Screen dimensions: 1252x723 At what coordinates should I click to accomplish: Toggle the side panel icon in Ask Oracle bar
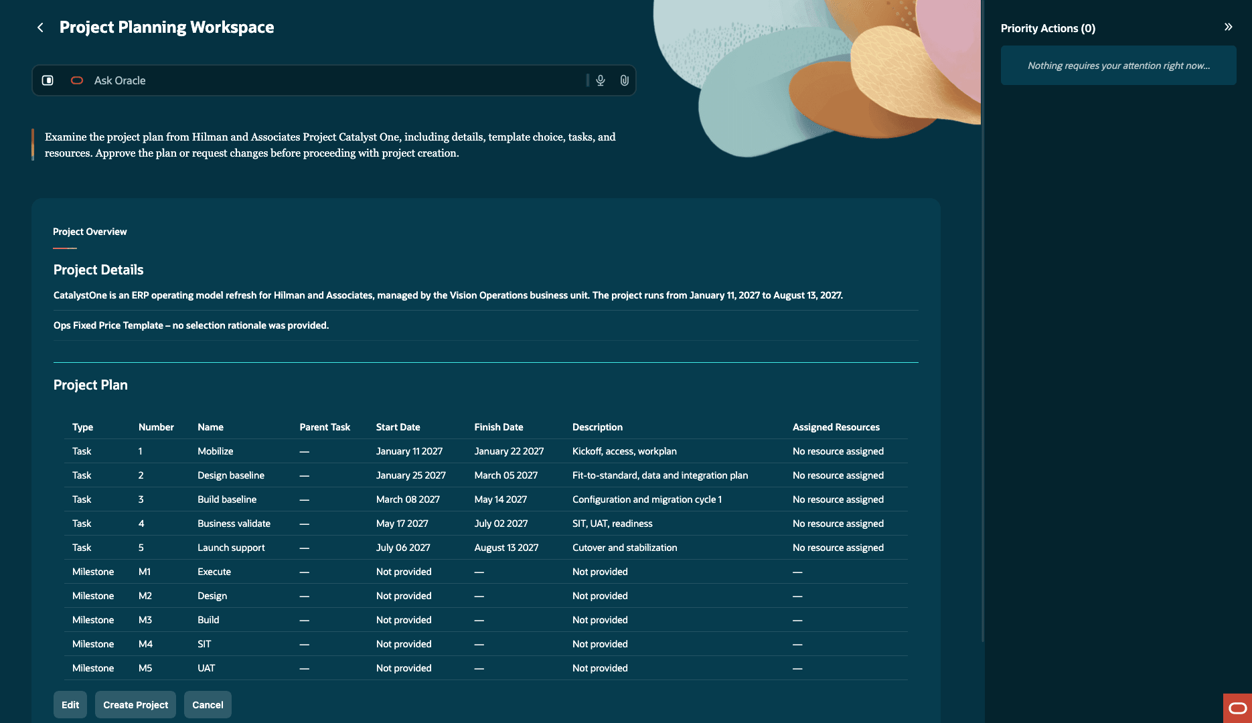point(48,80)
